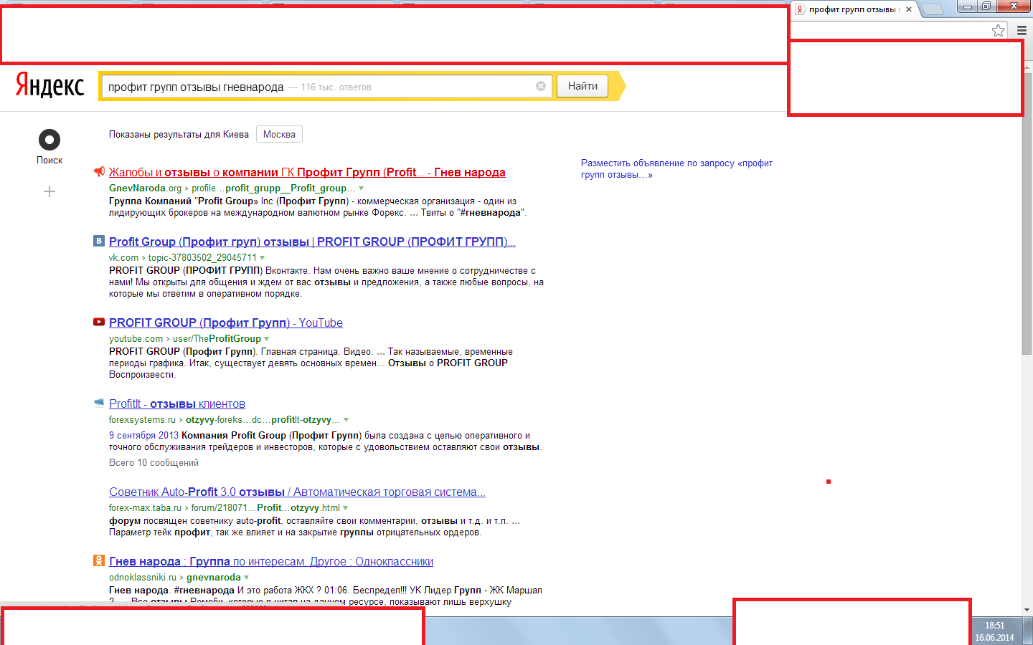Bookmark this page with the star icon
Screen dimensions: 1033x645
pyautogui.click(x=998, y=30)
